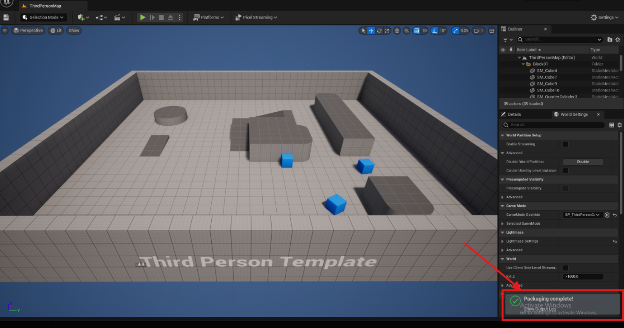Select SM_Cube7 in the Outliner

pyautogui.click(x=547, y=77)
